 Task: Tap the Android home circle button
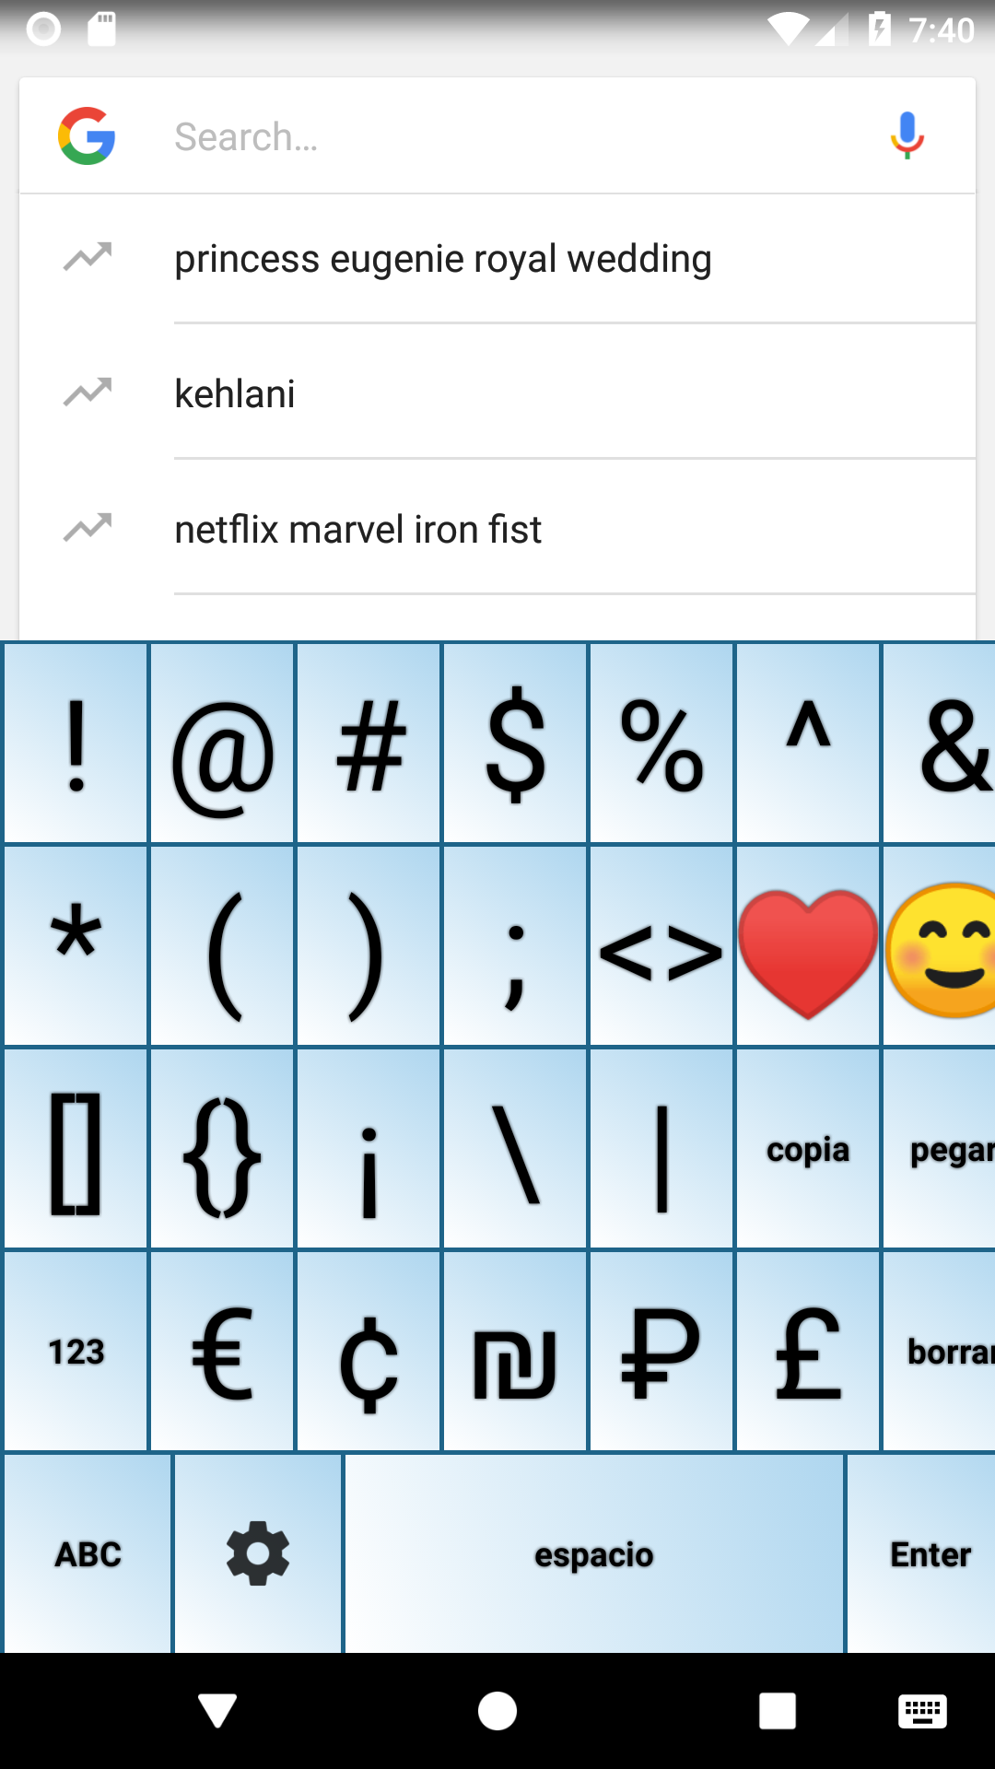coord(497,1711)
